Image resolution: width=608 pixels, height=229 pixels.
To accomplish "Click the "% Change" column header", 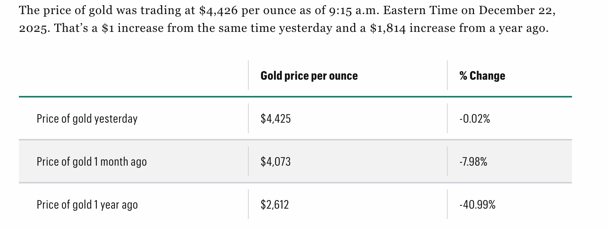I will tap(482, 76).
